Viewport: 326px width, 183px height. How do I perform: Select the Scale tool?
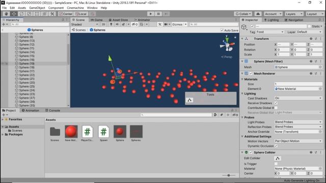coord(30,14)
